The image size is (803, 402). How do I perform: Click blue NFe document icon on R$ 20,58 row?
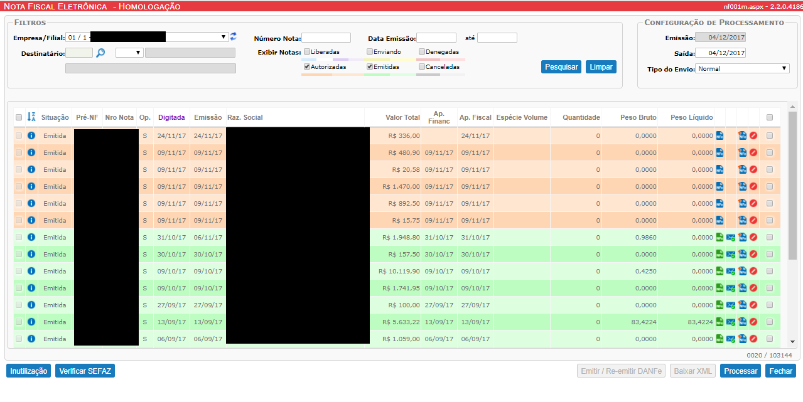719,169
